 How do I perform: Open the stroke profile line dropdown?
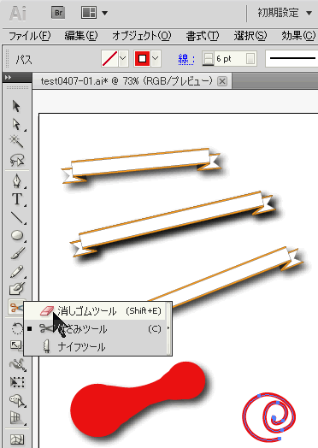pos(292,59)
